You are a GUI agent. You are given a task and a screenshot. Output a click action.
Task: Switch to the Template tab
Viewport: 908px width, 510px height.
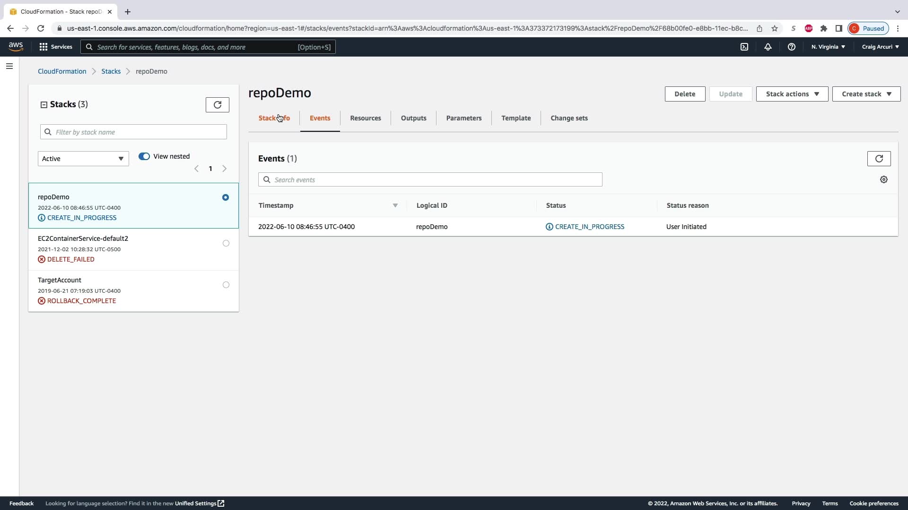click(x=515, y=118)
